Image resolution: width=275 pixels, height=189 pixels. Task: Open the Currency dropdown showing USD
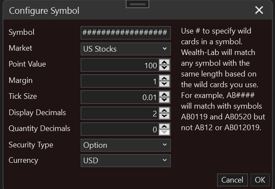click(126, 161)
